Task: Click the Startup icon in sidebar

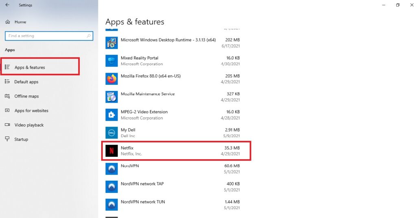Action: coord(7,139)
